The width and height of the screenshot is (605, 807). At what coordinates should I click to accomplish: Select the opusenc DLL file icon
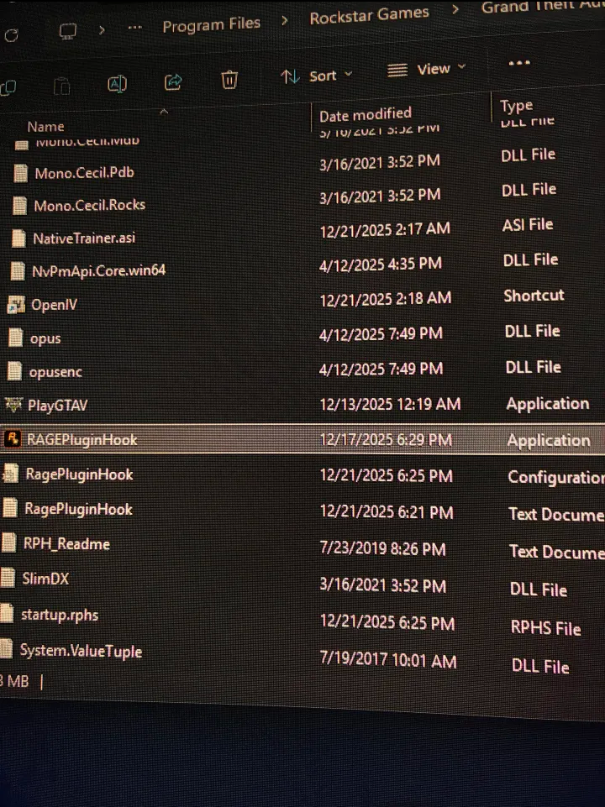pos(14,371)
